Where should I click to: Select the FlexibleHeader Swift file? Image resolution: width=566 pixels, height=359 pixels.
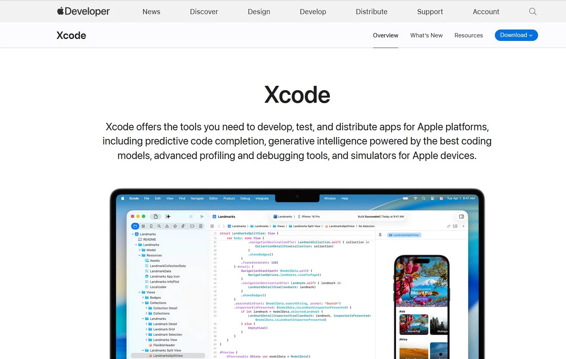tap(162, 345)
